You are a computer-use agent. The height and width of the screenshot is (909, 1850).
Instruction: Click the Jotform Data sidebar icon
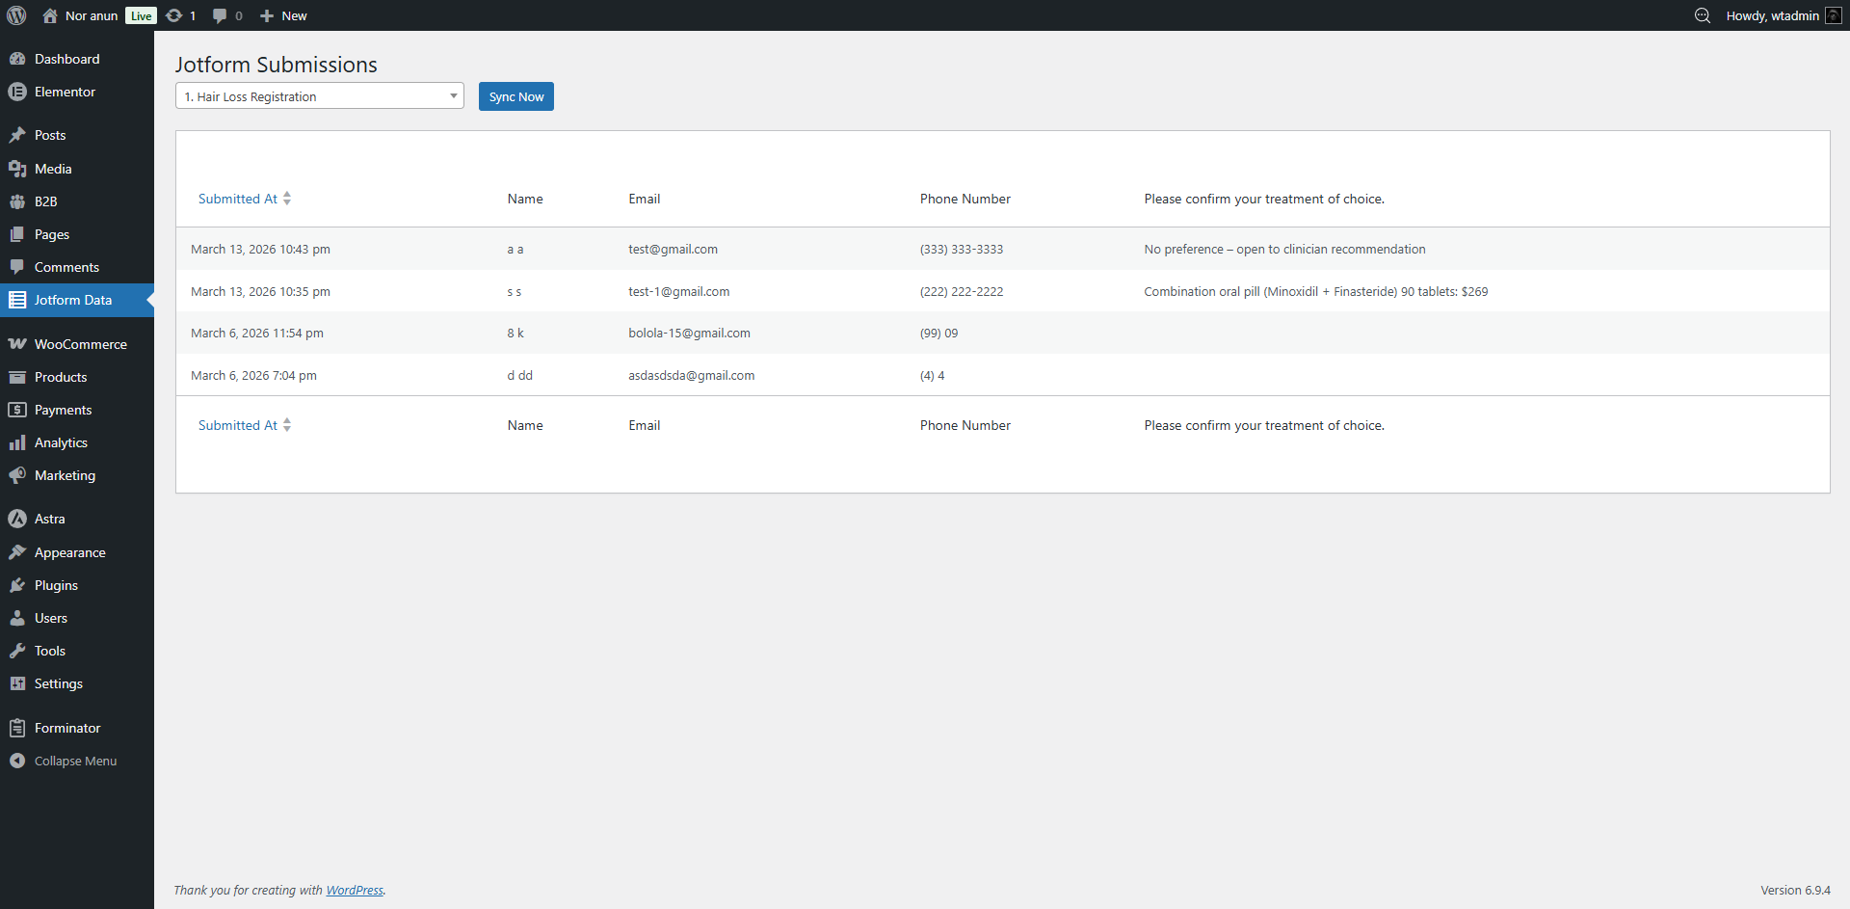(x=17, y=300)
